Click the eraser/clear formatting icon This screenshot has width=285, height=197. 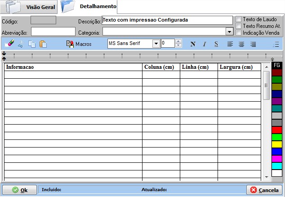[9, 44]
